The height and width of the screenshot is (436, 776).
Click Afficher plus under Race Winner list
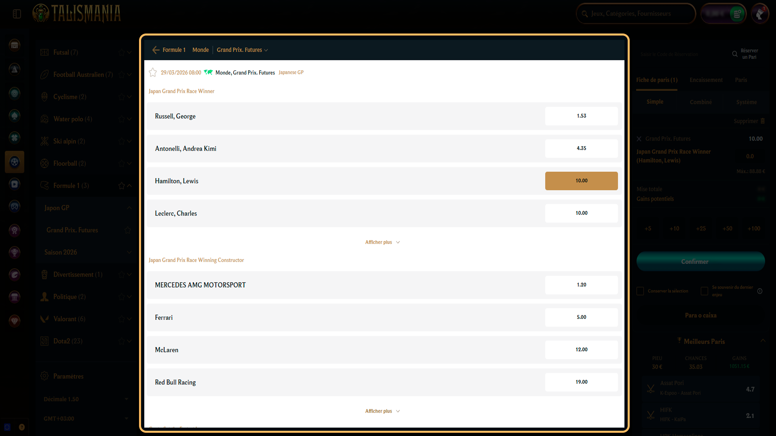[382, 242]
